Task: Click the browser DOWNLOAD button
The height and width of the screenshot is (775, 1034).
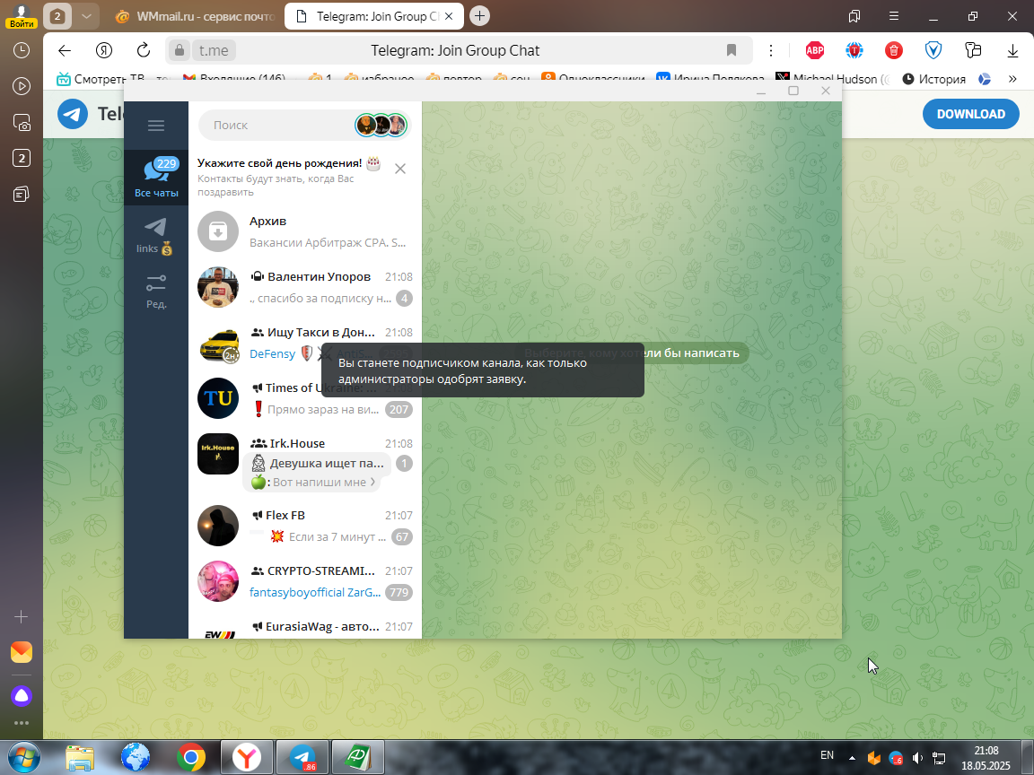Action: (x=970, y=114)
